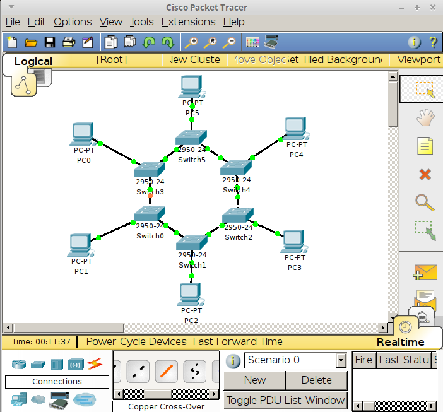Open help with the question mark icon
The width and height of the screenshot is (443, 412).
(x=433, y=42)
